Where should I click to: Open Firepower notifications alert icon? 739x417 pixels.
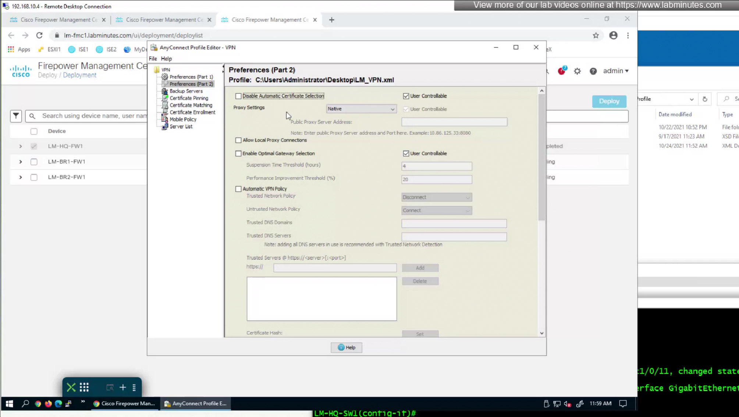click(561, 71)
